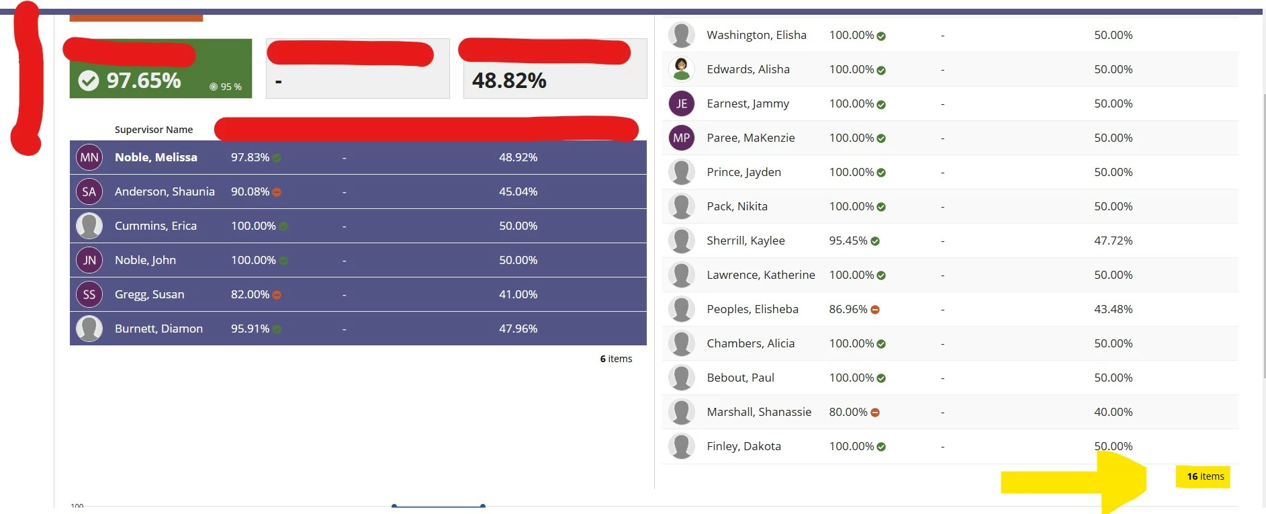Click the MP avatar for MaKenzie Paree
Screen dimensions: 1266x514
click(681, 138)
